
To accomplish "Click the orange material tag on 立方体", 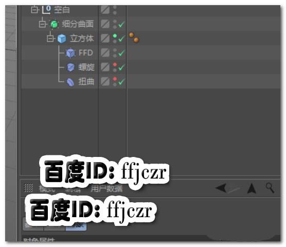I will pos(134,38).
